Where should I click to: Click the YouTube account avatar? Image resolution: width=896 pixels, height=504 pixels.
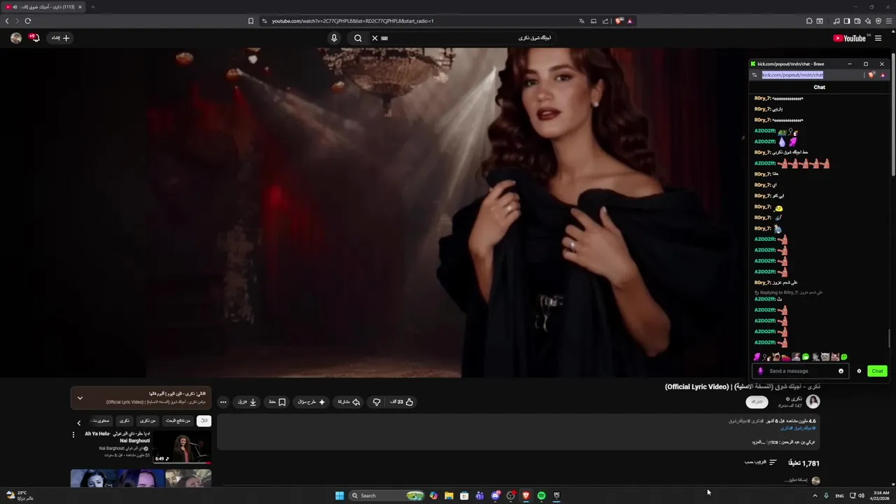(x=16, y=38)
